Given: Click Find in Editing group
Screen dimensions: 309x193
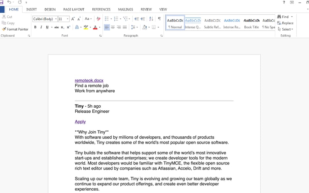Looking at the screenshot, I should [x=283, y=17].
